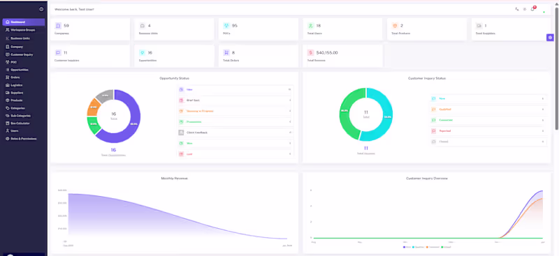The width and height of the screenshot is (559, 256).
Task: Click the Total Revenue dollar icon
Action: pos(310,53)
